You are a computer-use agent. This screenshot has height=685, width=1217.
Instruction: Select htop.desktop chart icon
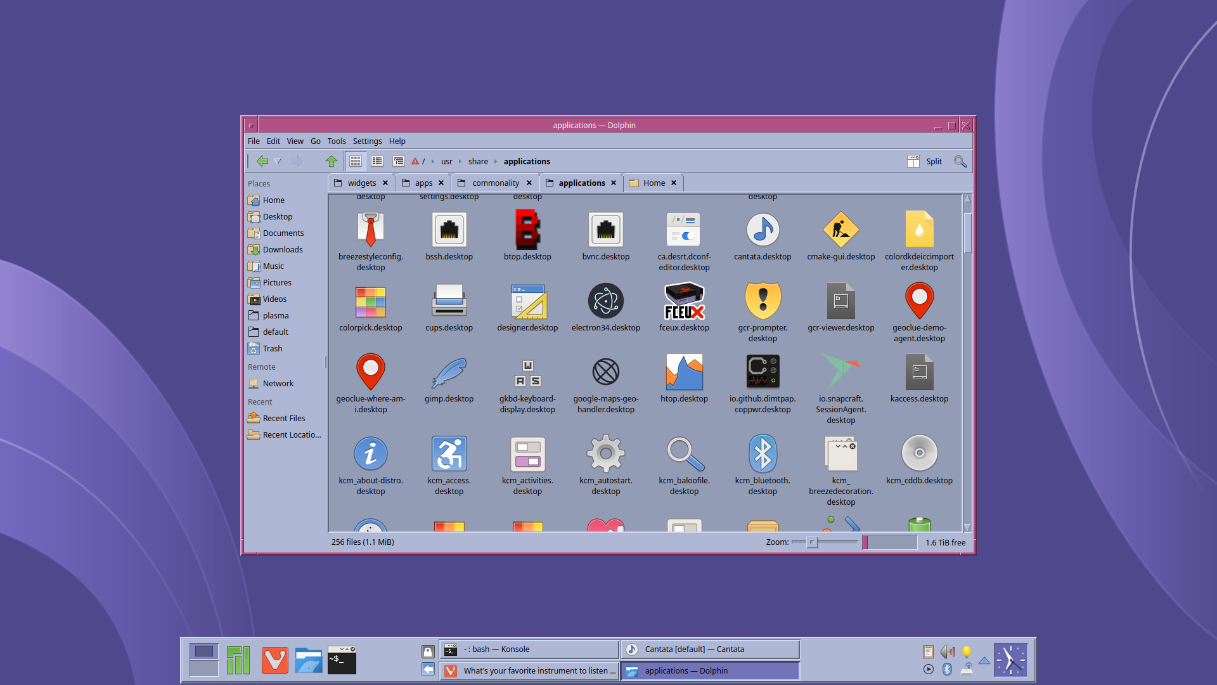click(x=684, y=372)
